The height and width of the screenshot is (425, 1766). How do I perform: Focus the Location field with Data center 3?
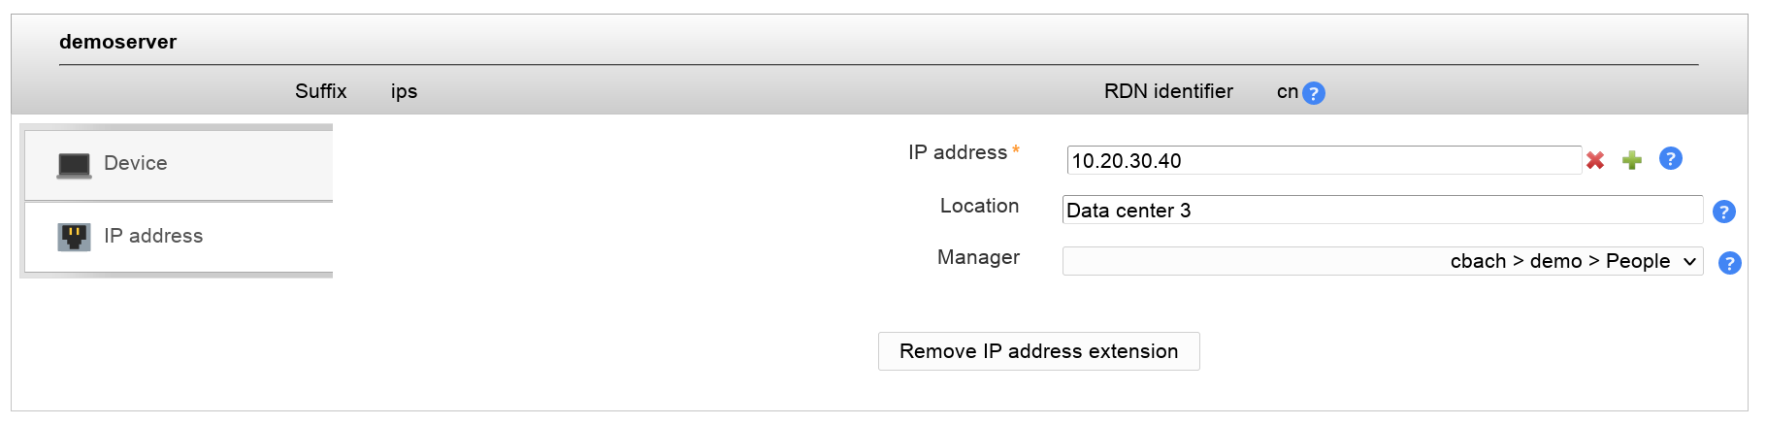coord(1382,211)
